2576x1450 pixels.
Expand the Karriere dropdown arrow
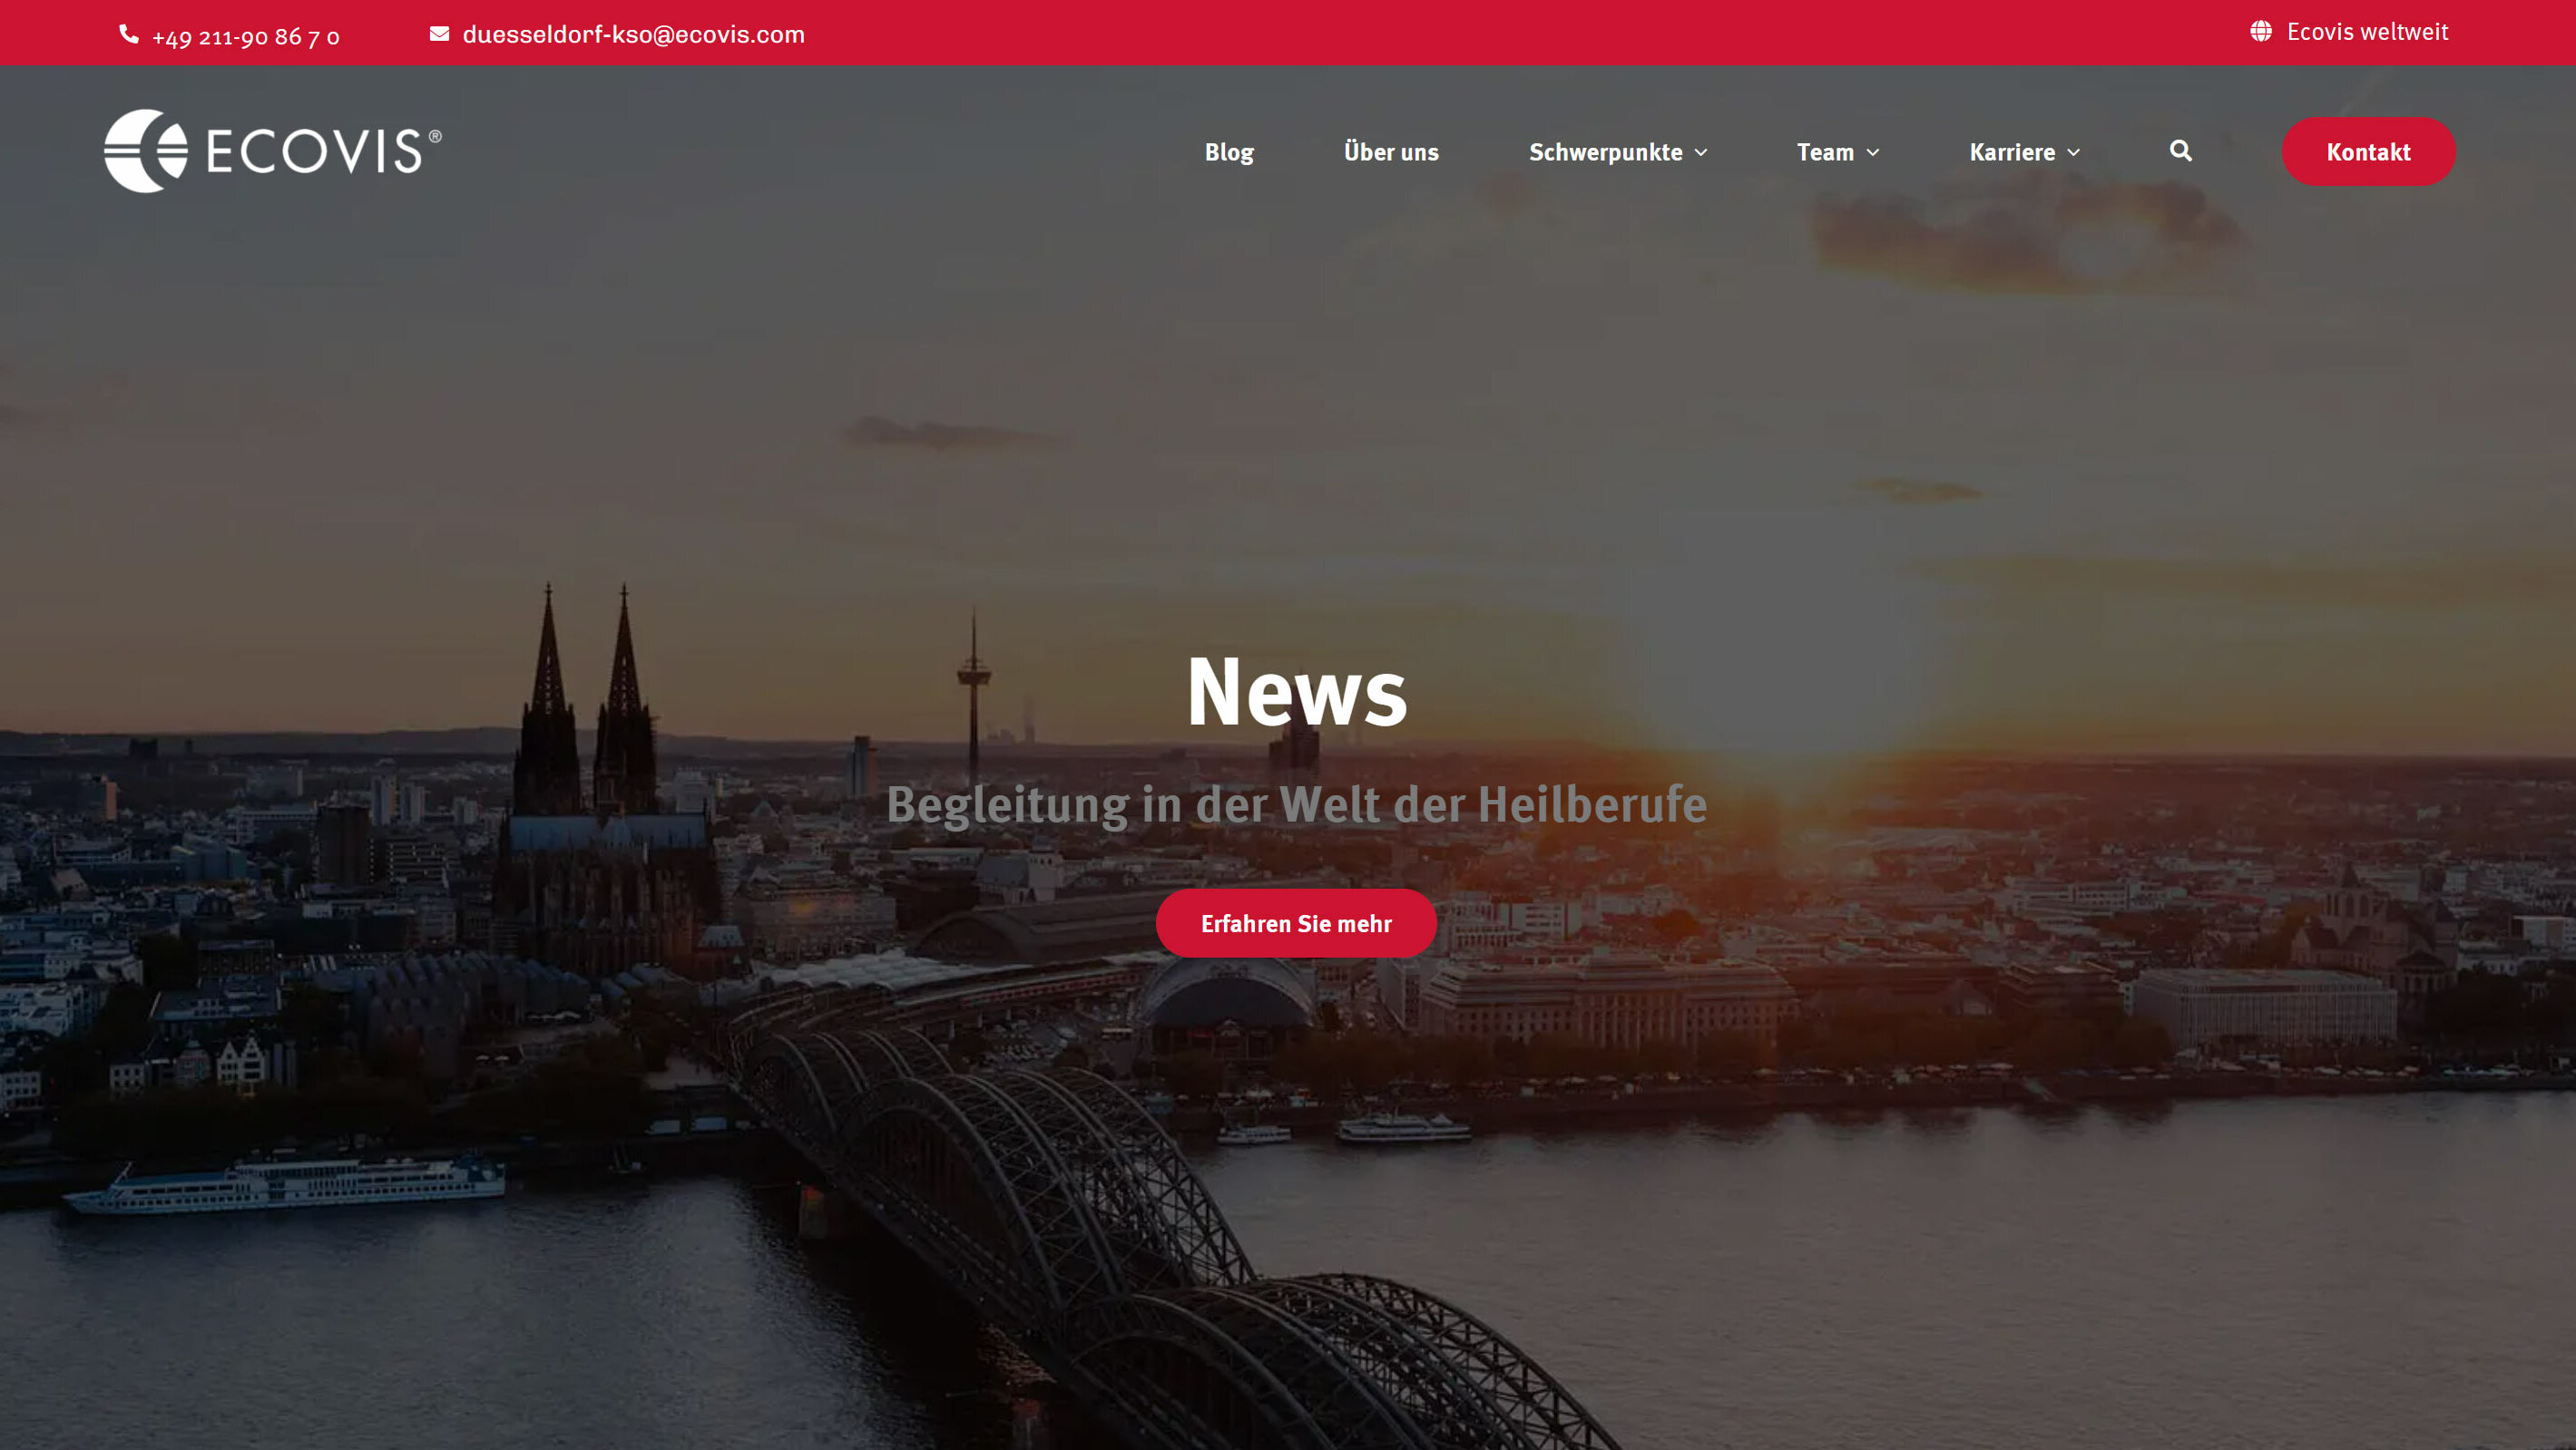point(2074,153)
